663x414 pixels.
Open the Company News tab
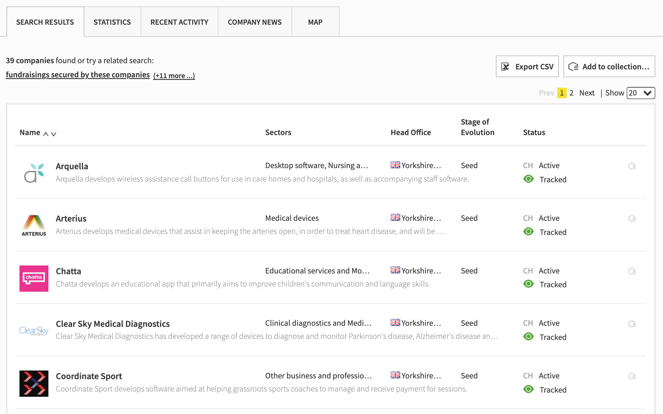pyautogui.click(x=255, y=22)
